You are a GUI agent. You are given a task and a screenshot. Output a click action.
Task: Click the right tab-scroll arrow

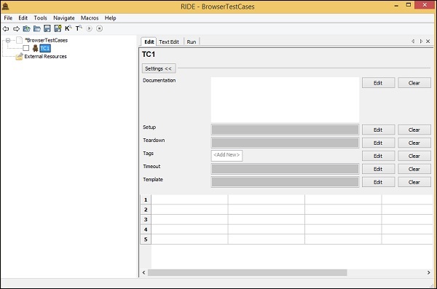point(421,41)
